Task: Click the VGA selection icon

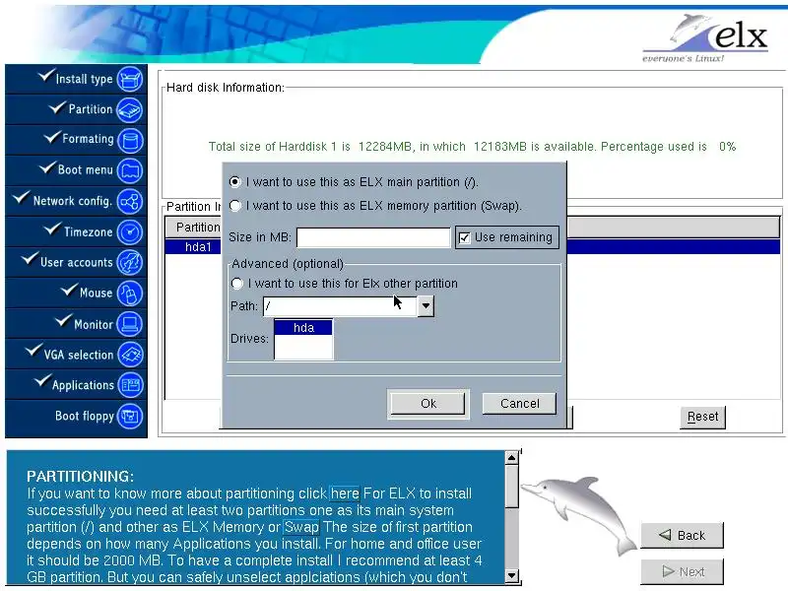Action: (x=130, y=355)
